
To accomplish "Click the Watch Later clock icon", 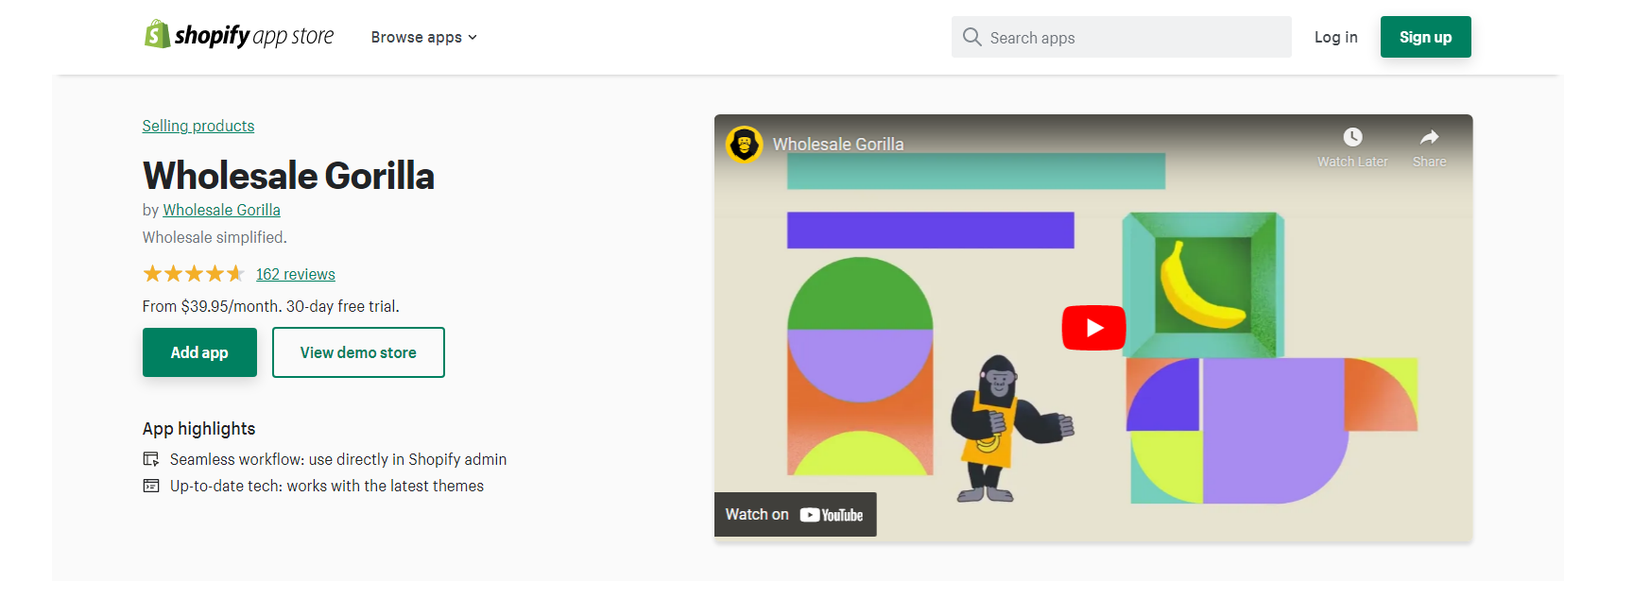I will click(x=1352, y=137).
